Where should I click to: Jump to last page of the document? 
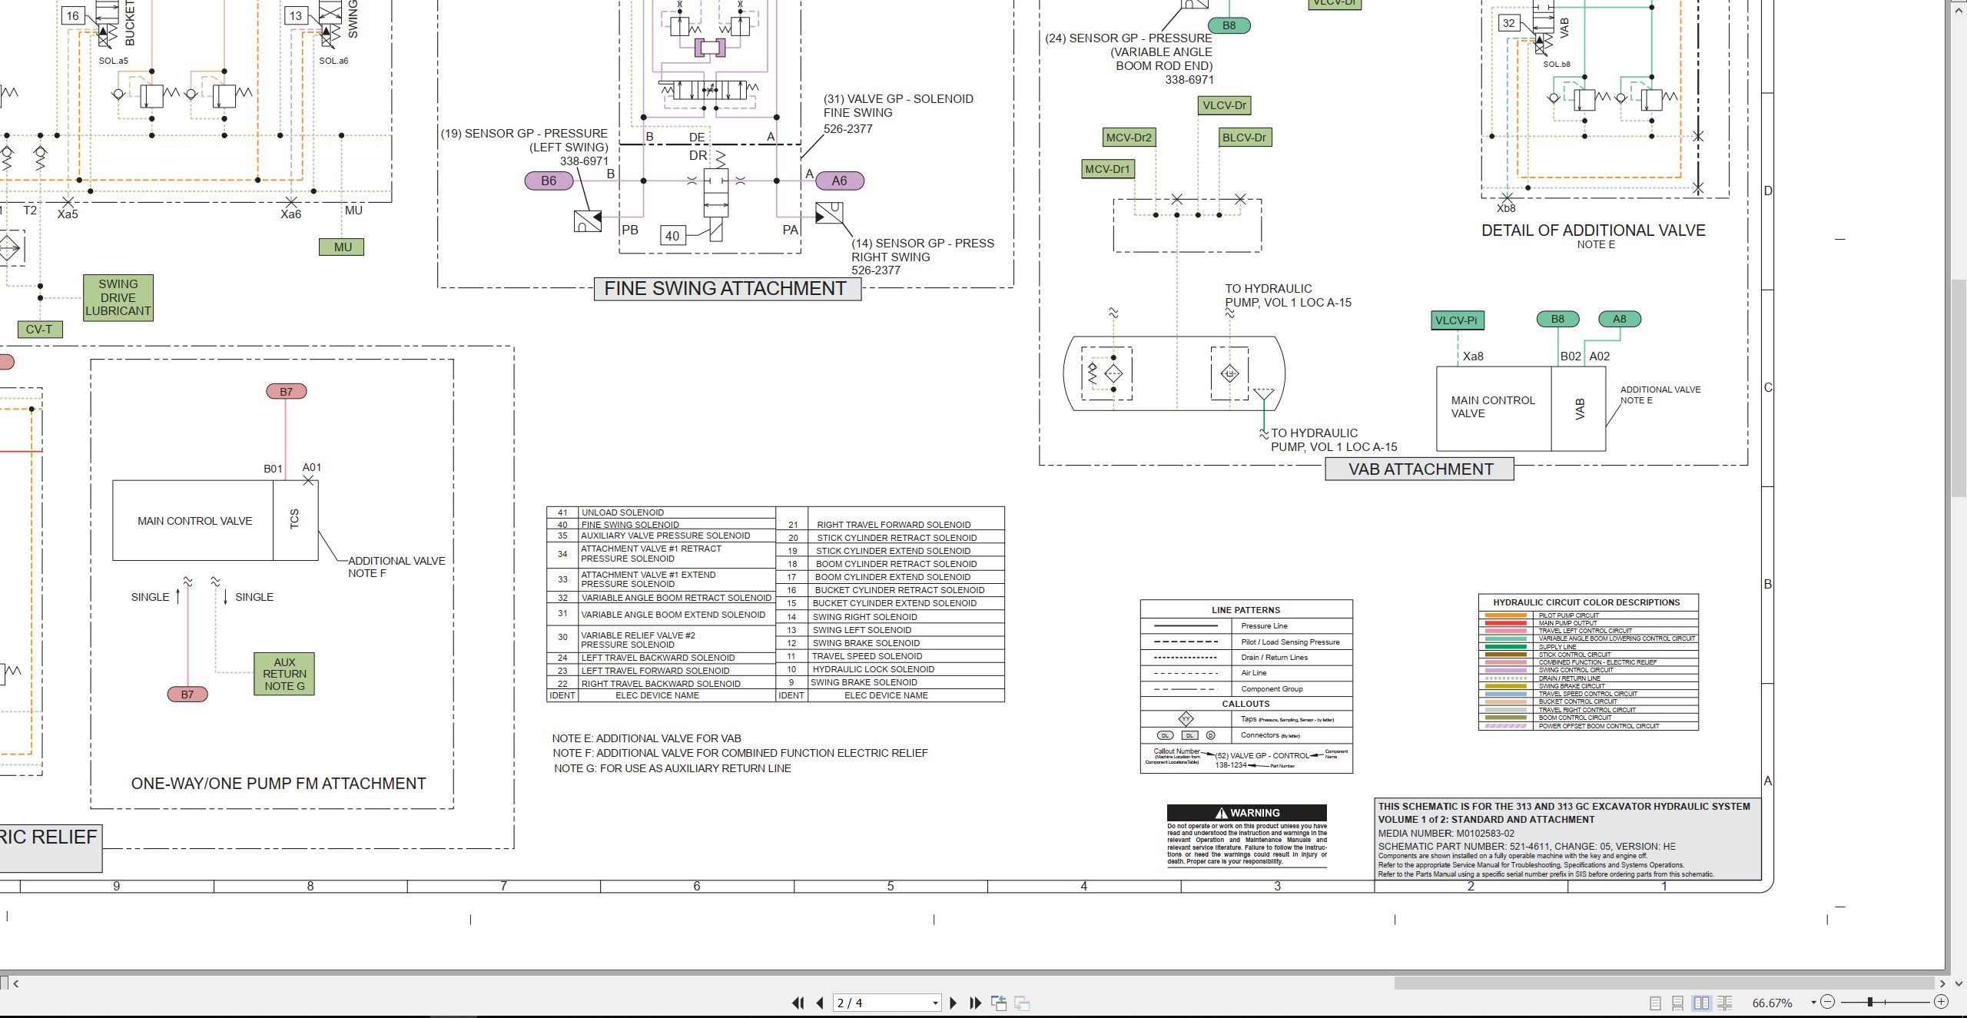tap(976, 1003)
